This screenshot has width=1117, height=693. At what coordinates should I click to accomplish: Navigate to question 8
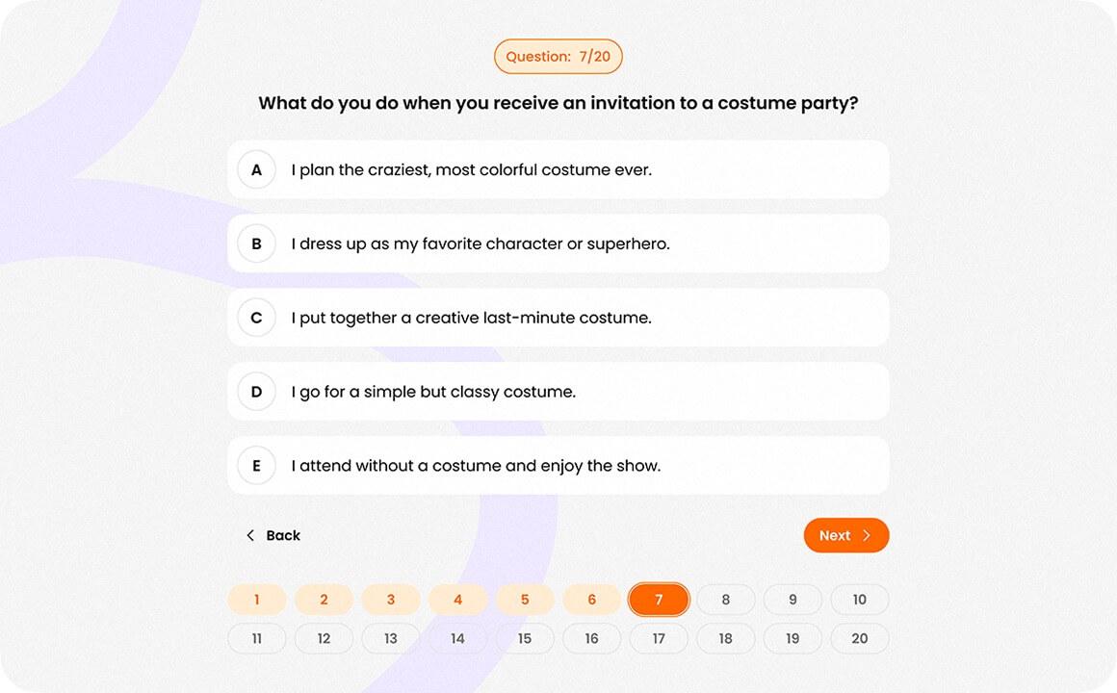pos(726,600)
